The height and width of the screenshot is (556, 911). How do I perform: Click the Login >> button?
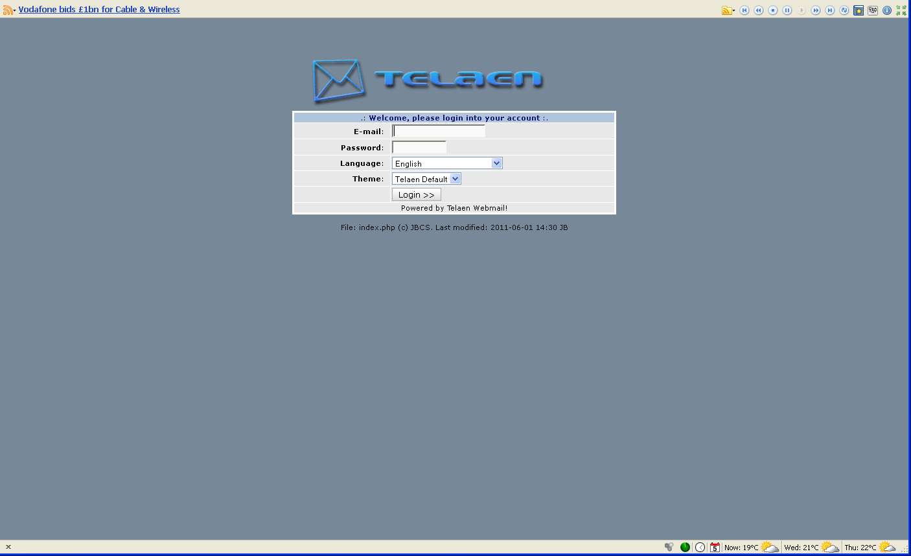coord(417,194)
